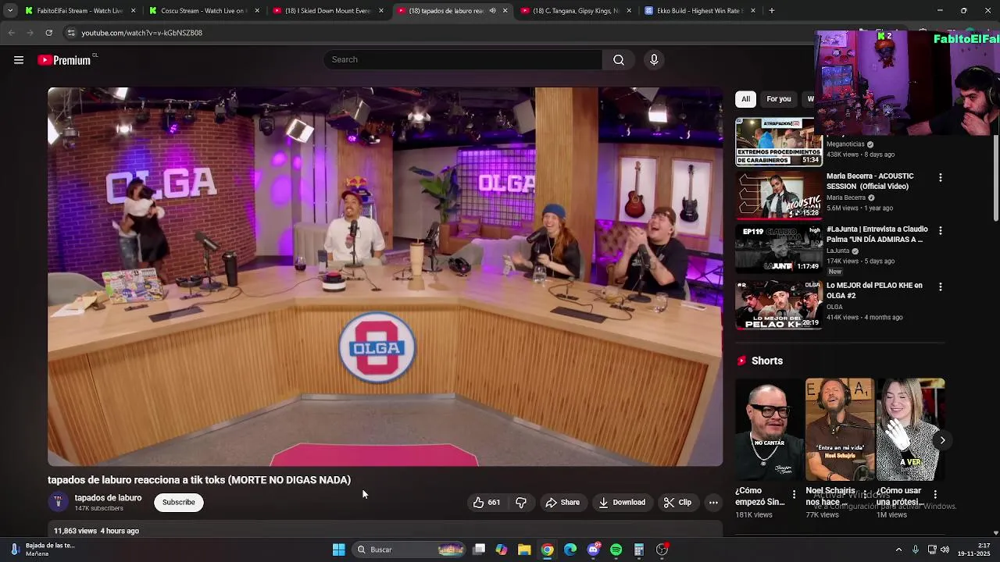Dislike the video with the thumbs-down button
The height and width of the screenshot is (562, 1000).
[x=521, y=502]
